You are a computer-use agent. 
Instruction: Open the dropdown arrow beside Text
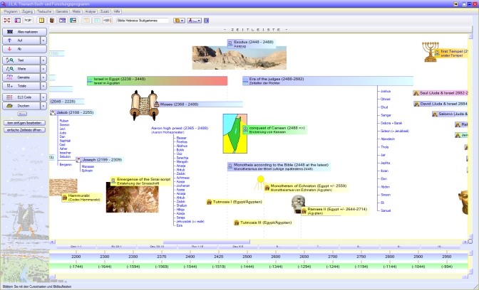[x=43, y=60]
